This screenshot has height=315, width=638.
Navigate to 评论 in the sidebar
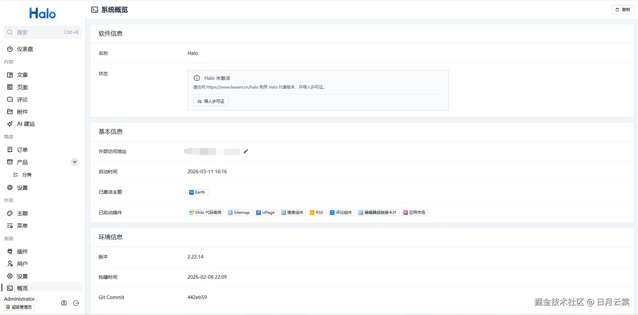pyautogui.click(x=43, y=99)
